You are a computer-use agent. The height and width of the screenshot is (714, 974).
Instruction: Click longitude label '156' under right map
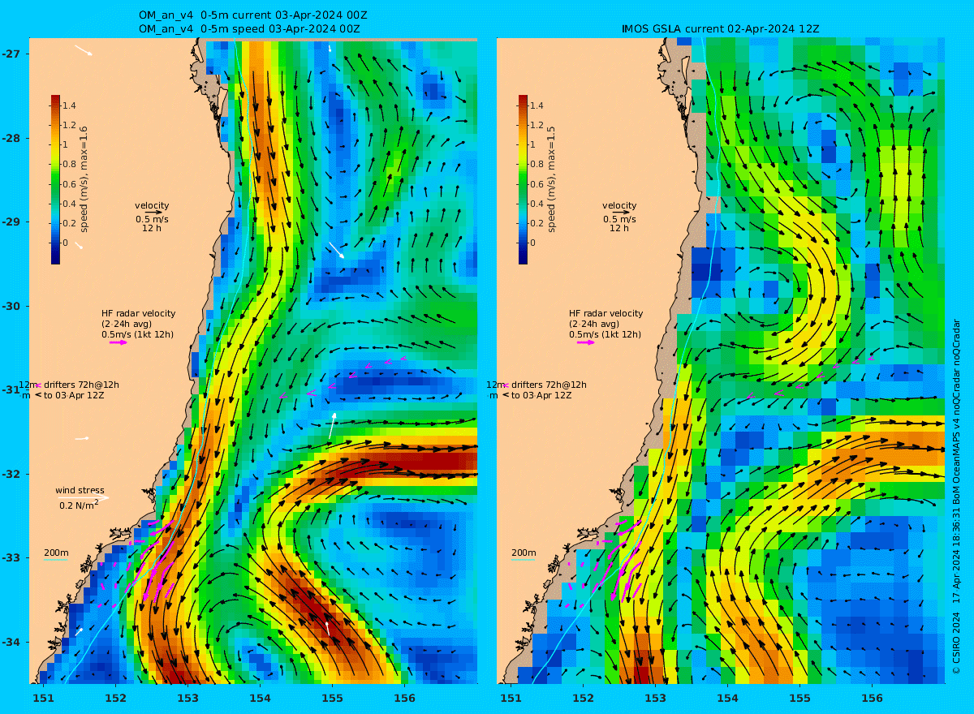(872, 698)
